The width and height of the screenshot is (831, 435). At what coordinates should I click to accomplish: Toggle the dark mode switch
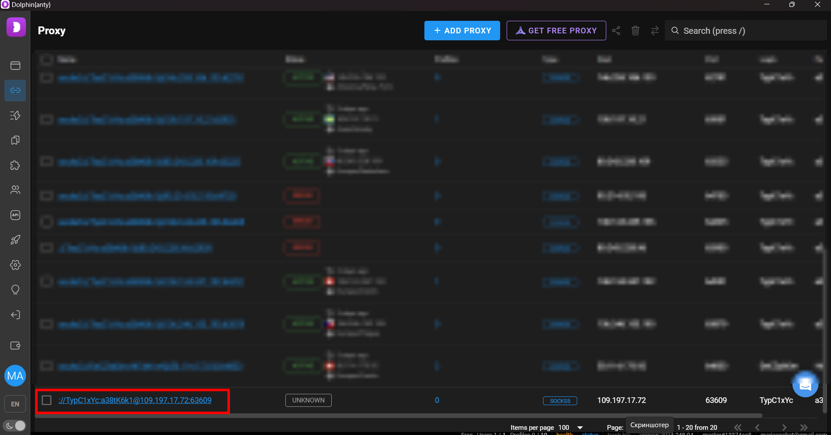pyautogui.click(x=15, y=425)
